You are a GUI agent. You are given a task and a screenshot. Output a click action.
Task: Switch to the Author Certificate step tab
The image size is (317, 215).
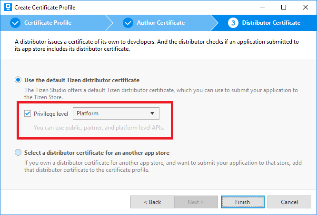point(161,22)
